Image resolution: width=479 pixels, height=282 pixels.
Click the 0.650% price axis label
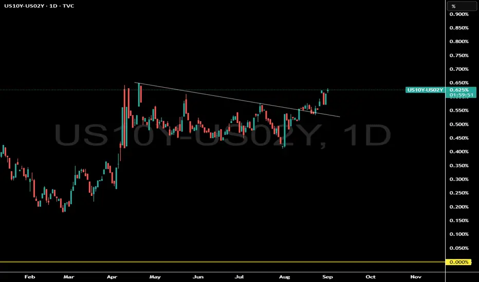[459, 83]
